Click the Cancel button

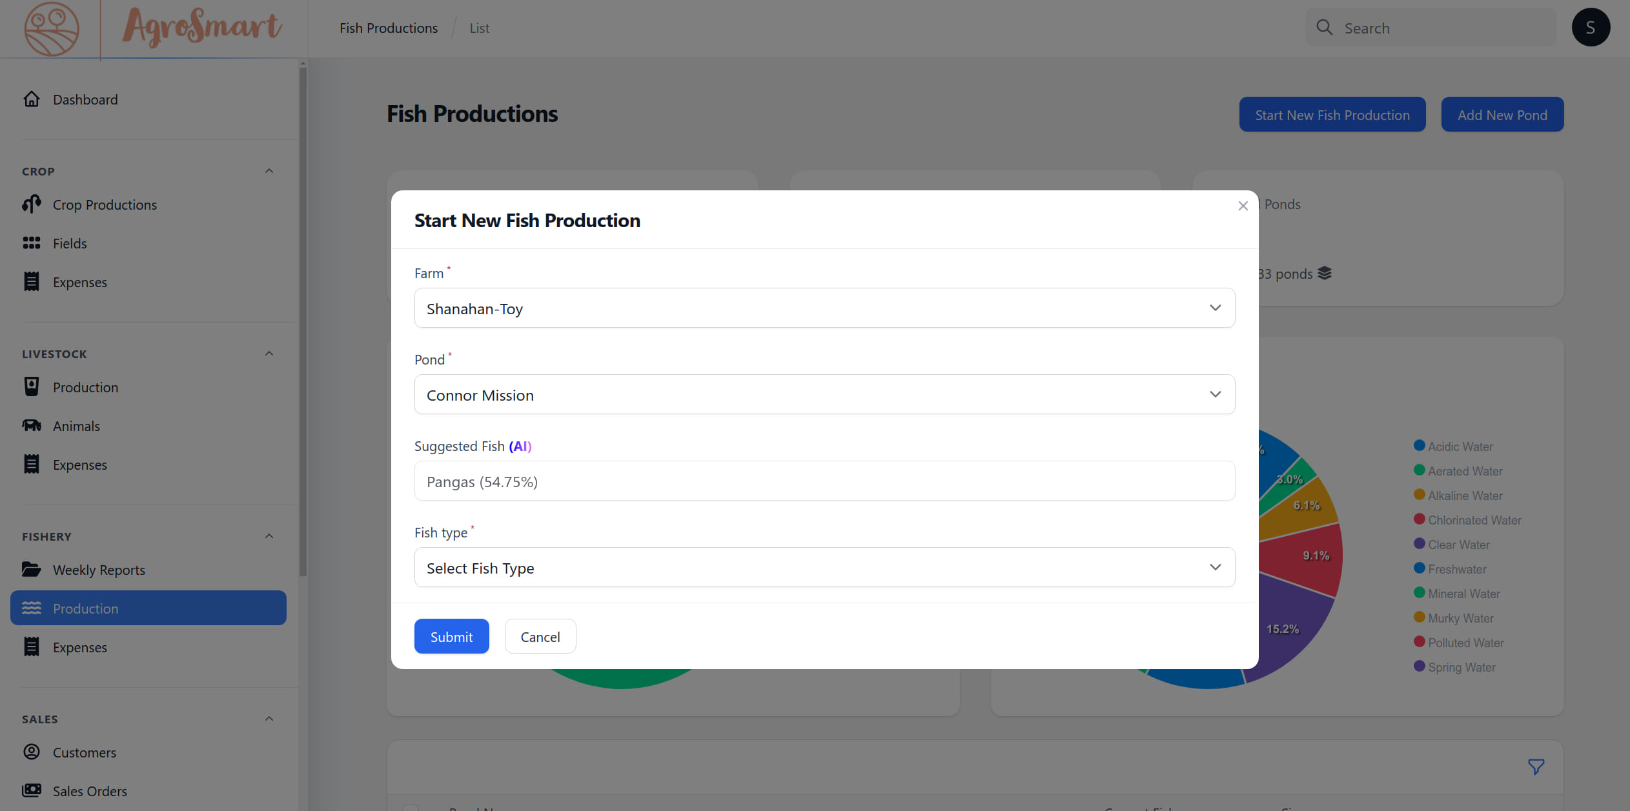pos(540,637)
